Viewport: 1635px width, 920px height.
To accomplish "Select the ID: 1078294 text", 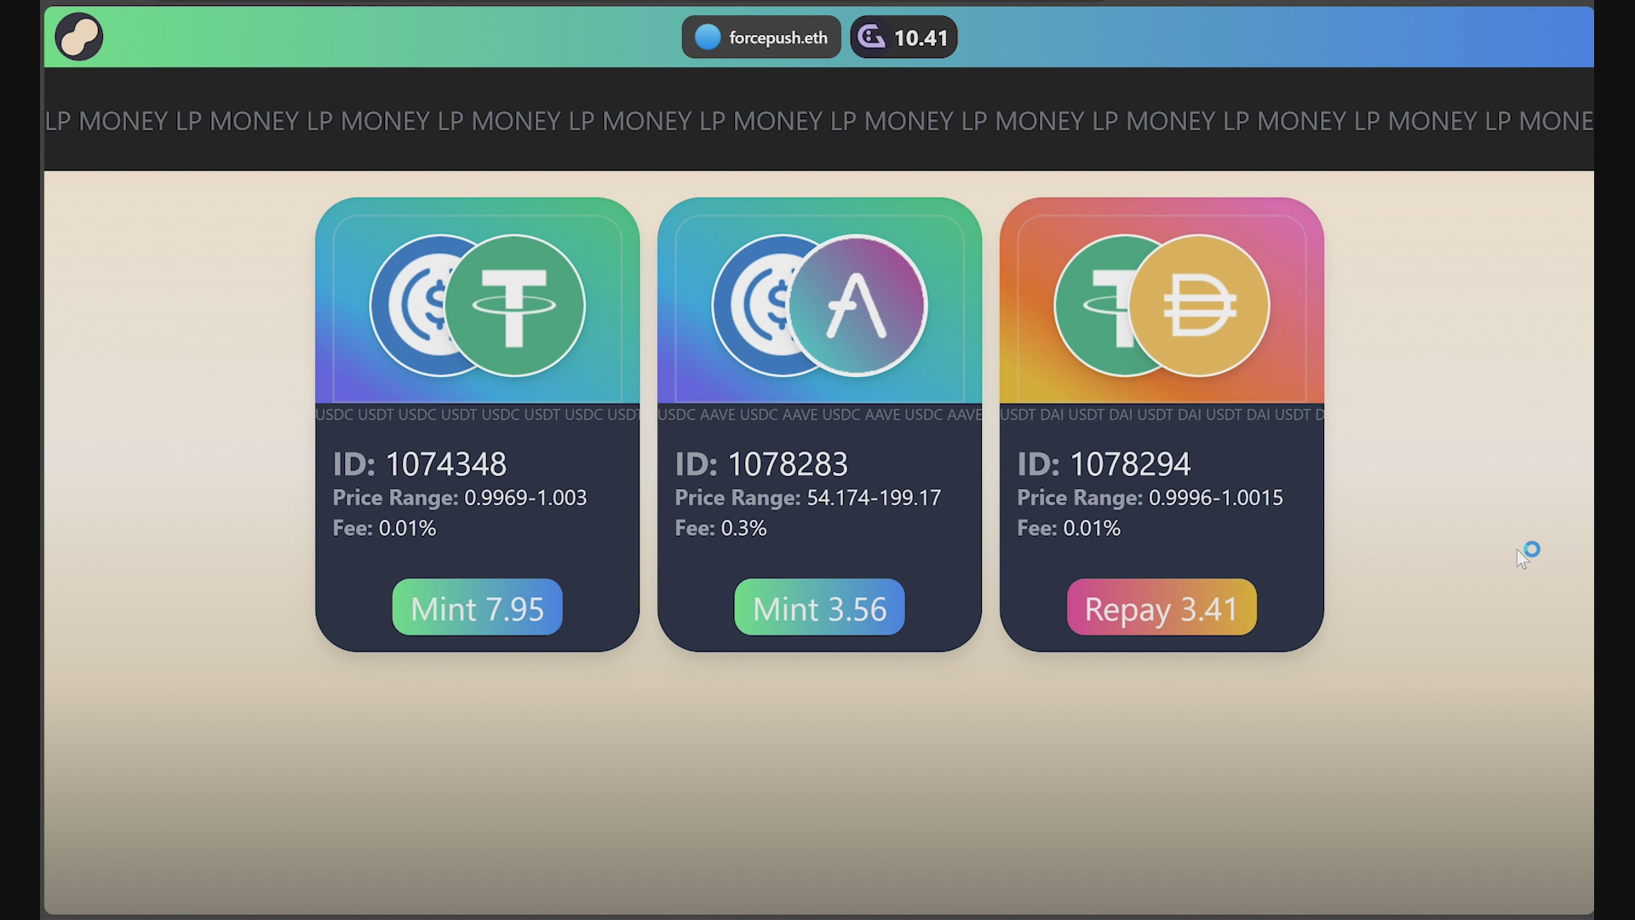I will click(x=1104, y=464).
